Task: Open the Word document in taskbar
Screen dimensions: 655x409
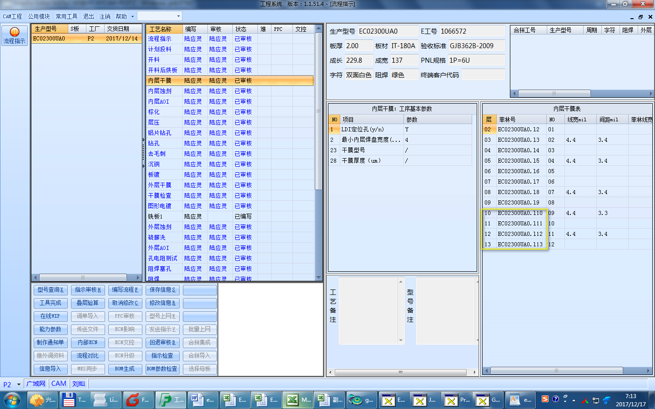Action: [202, 400]
